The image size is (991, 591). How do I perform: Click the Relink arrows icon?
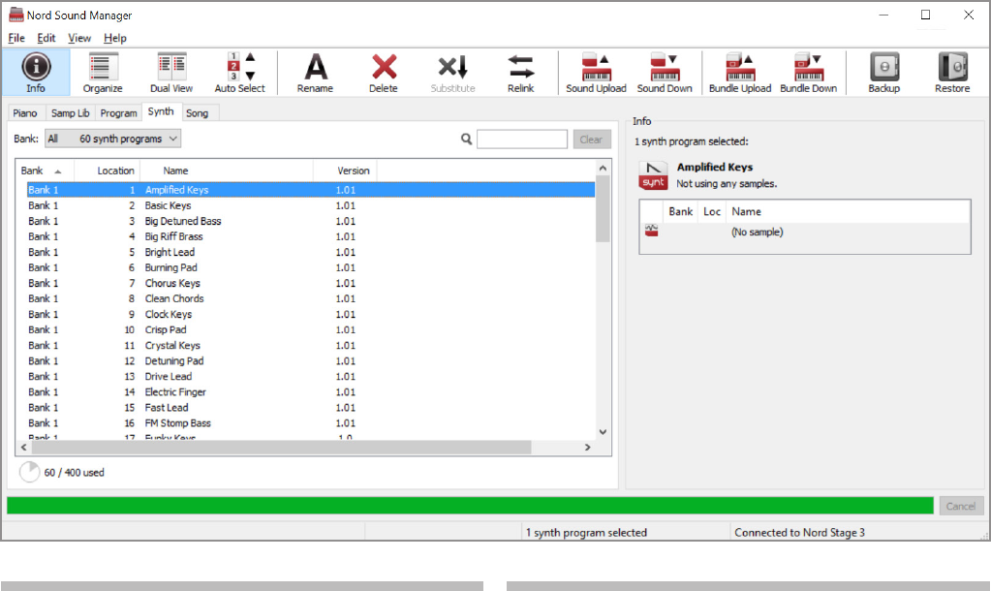[521, 73]
